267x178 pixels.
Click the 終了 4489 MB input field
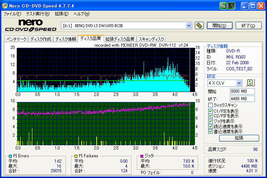click(x=242, y=98)
